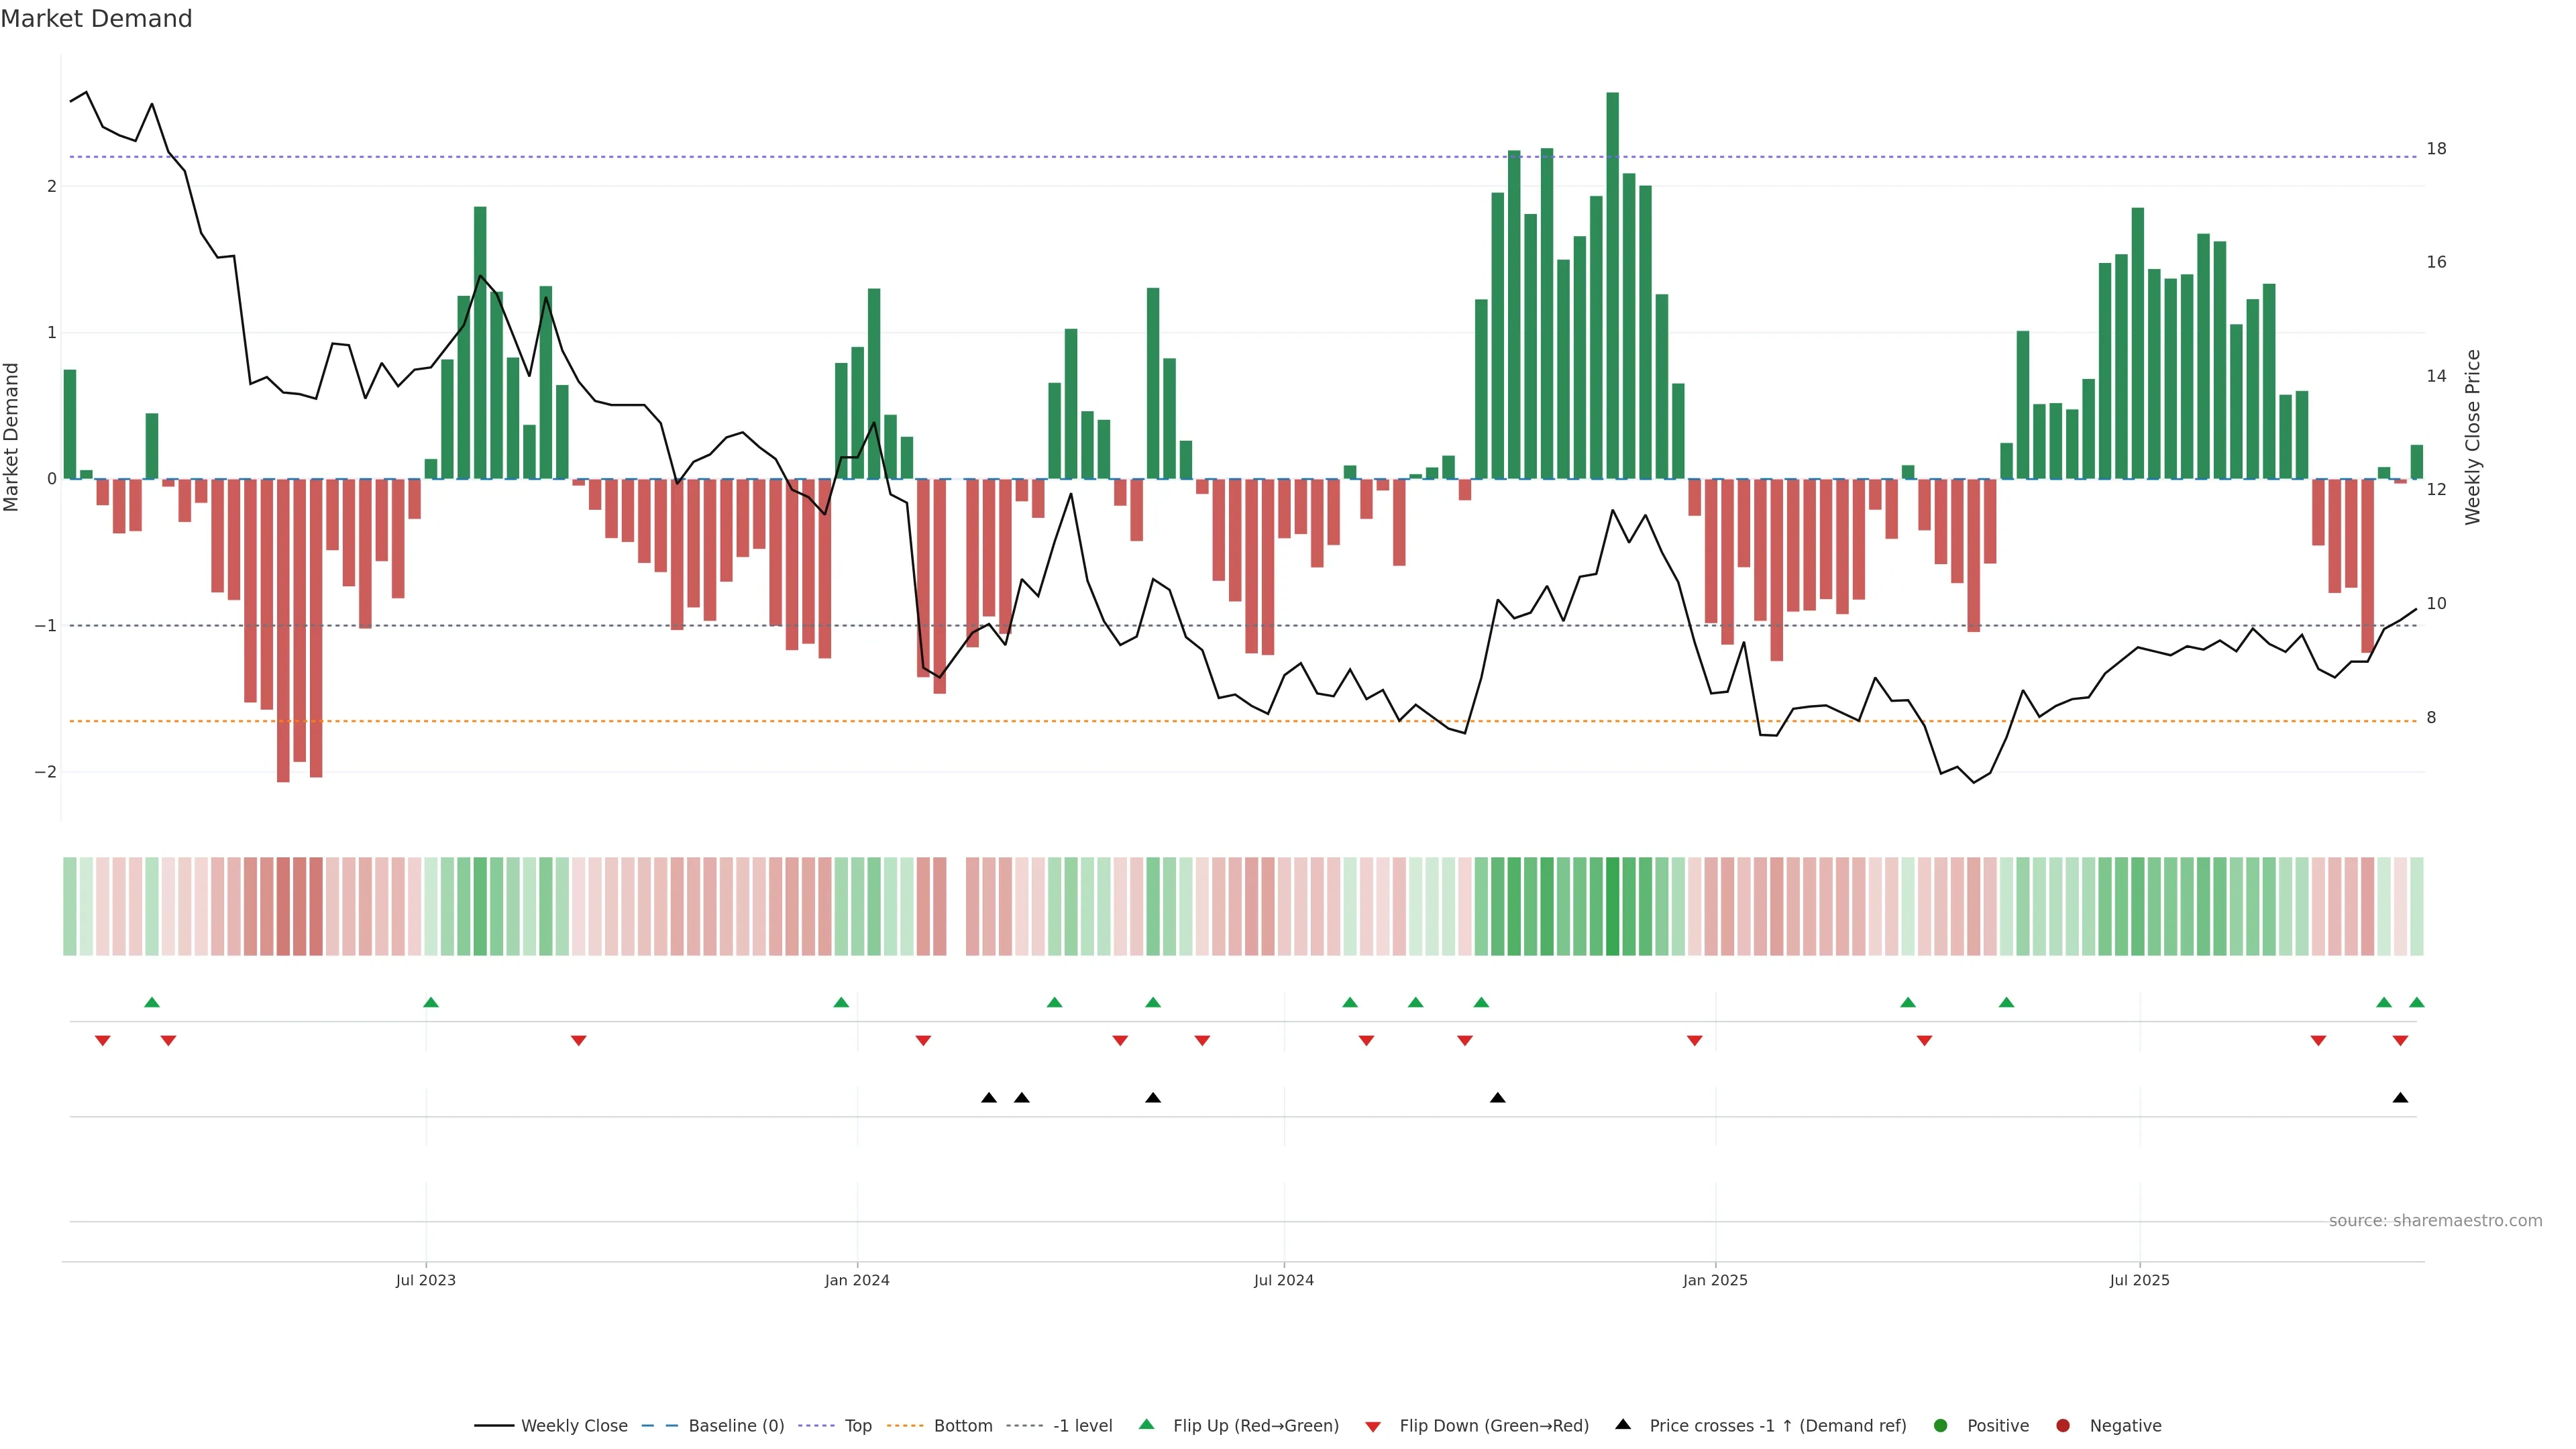The image size is (2576, 1449).
Task: Click the first red flip-down triangle marker
Action: [102, 1041]
